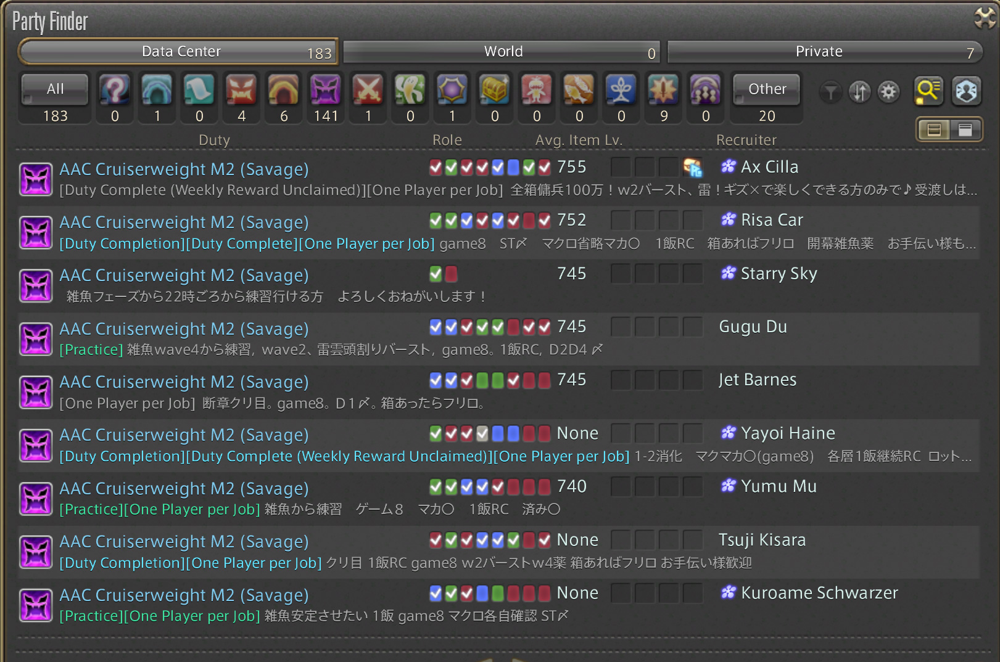Click the duty icon of Ax Cilla's listing

point(36,179)
